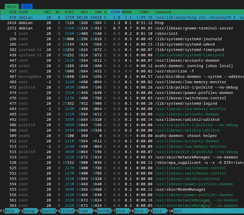The width and height of the screenshot is (244, 215).
Task: Sort by the TIME+ column header
Action: pyautogui.click(x=144, y=12)
